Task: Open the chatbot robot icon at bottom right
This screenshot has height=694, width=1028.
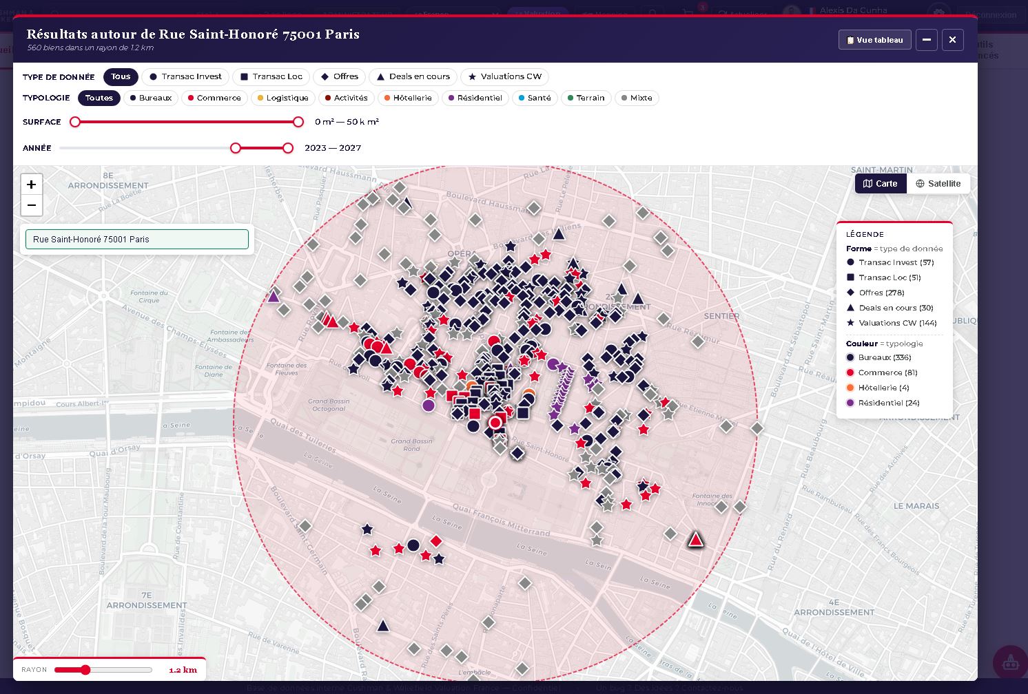Action: point(1010,662)
